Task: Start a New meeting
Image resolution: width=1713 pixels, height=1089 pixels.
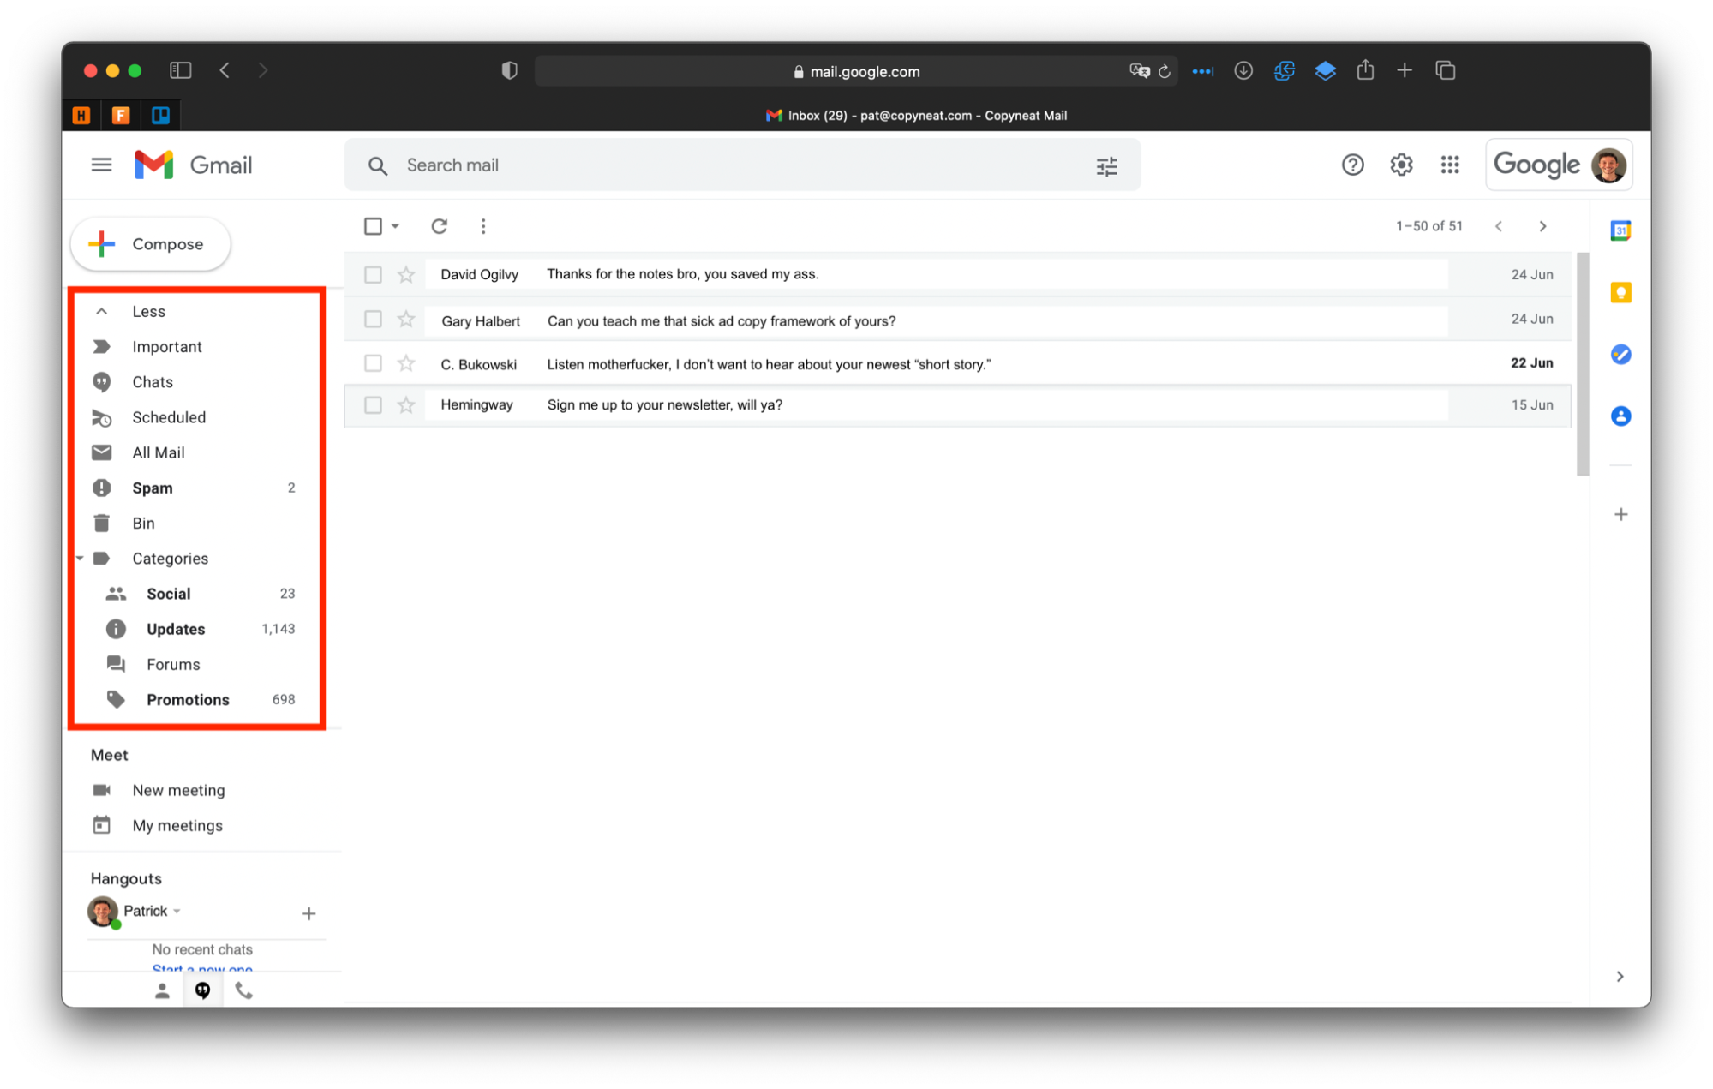Action: point(178,790)
